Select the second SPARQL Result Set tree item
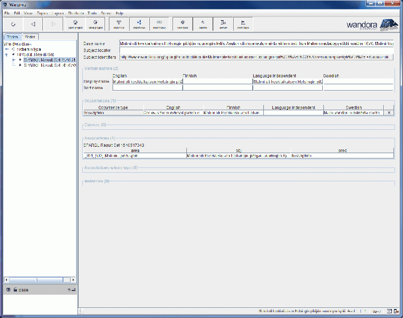The image size is (403, 318). click(50, 65)
